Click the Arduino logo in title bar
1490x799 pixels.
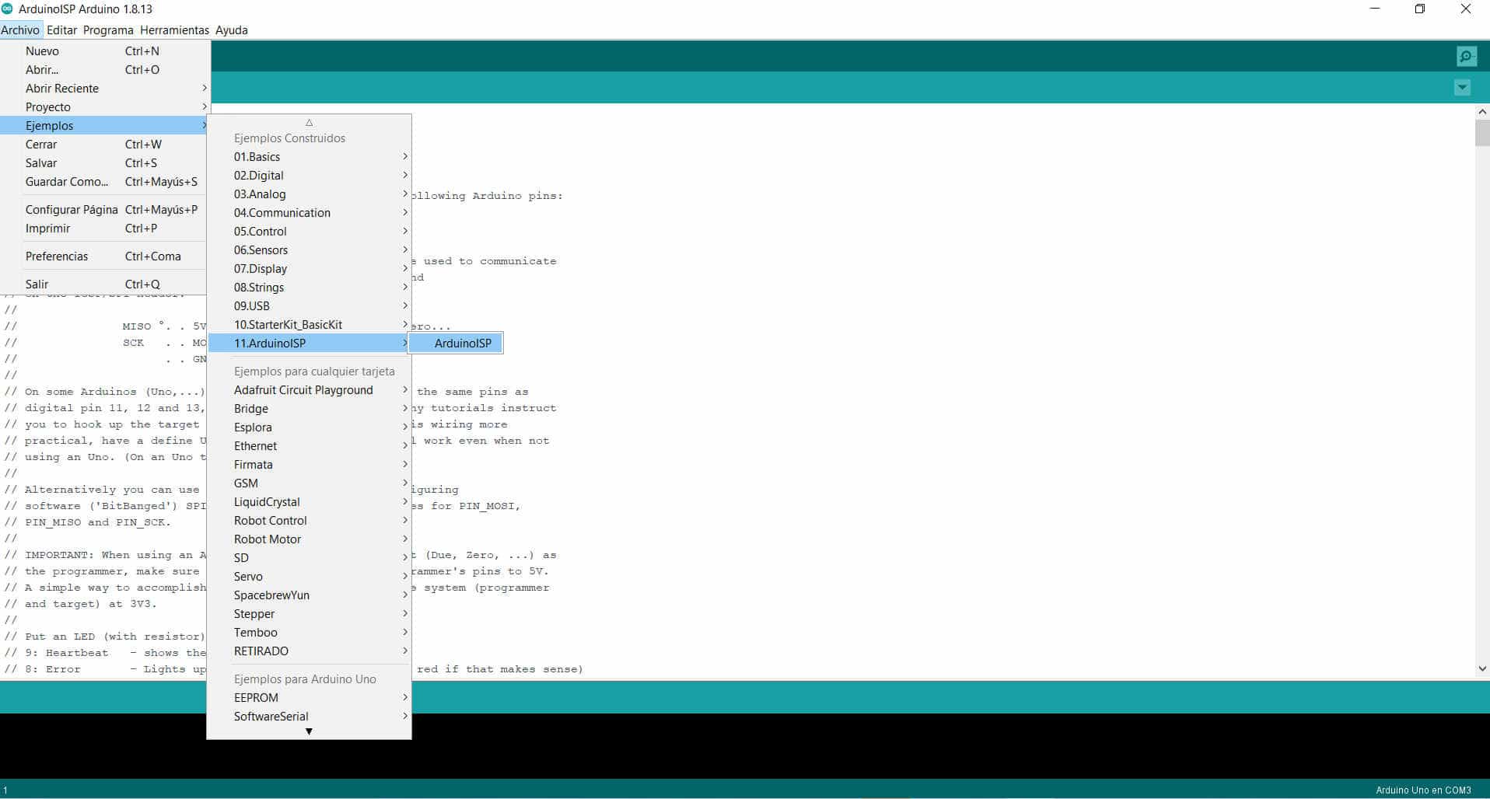point(8,9)
